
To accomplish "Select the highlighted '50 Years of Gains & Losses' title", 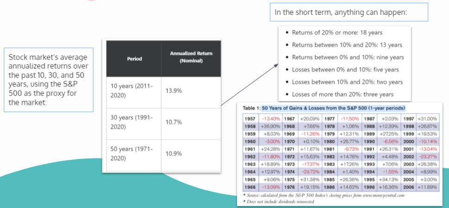I will (334, 108).
